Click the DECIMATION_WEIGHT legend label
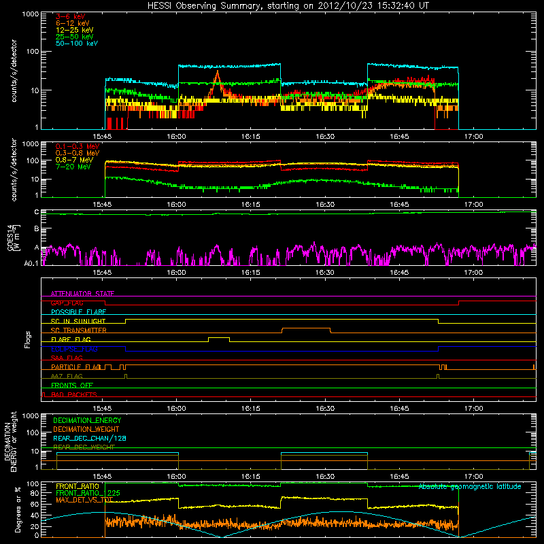 pyautogui.click(x=86, y=429)
